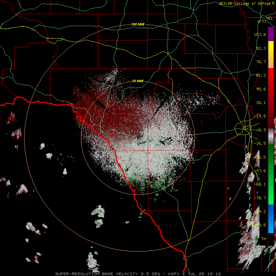Image resolution: width=276 pixels, height=276 pixels.
Task: Pick the purple segment of the color scale
Action: pos(271,34)
